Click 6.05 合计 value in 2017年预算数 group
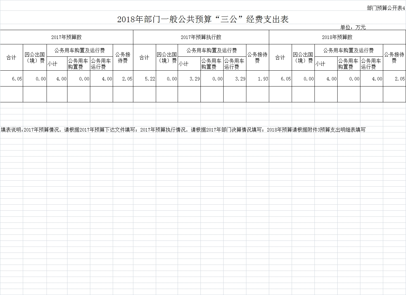 11,79
